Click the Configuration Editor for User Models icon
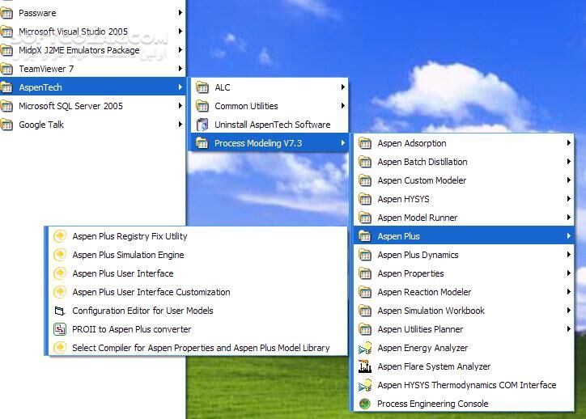 (x=59, y=311)
